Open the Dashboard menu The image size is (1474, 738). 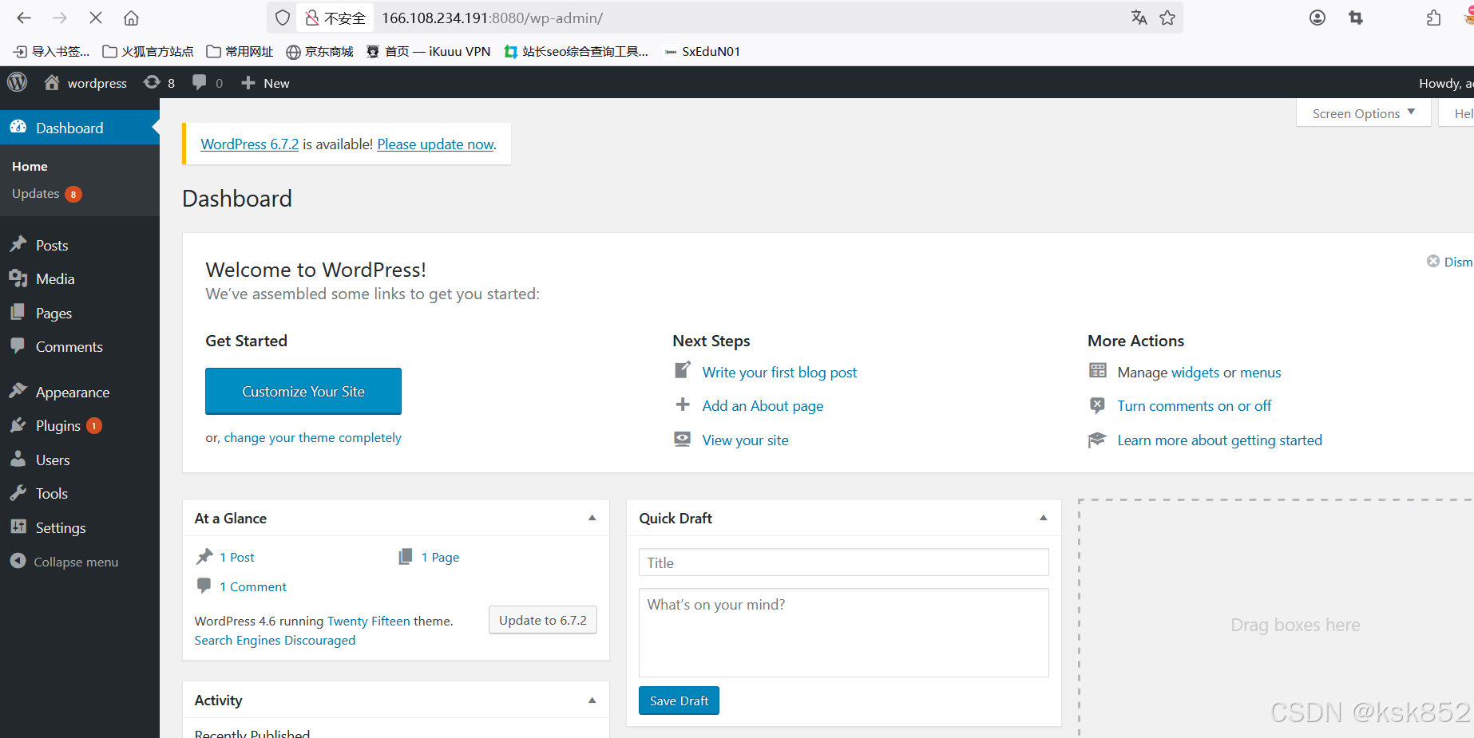tap(80, 128)
